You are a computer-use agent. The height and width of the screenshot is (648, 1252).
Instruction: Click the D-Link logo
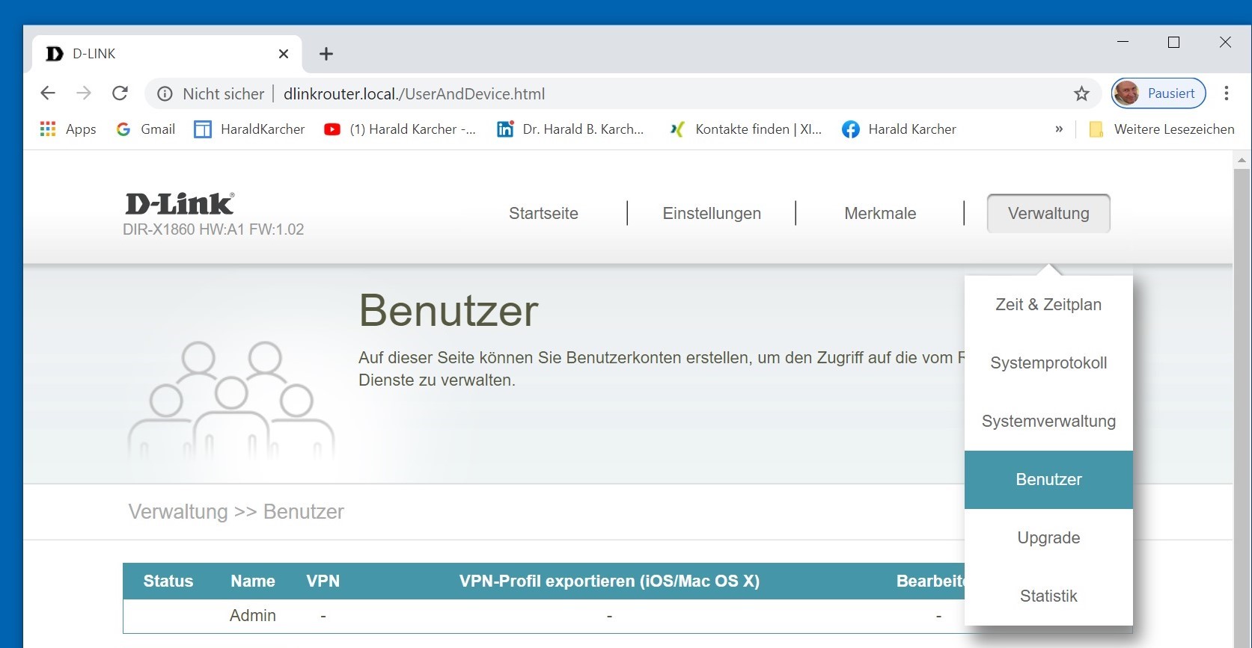point(180,203)
